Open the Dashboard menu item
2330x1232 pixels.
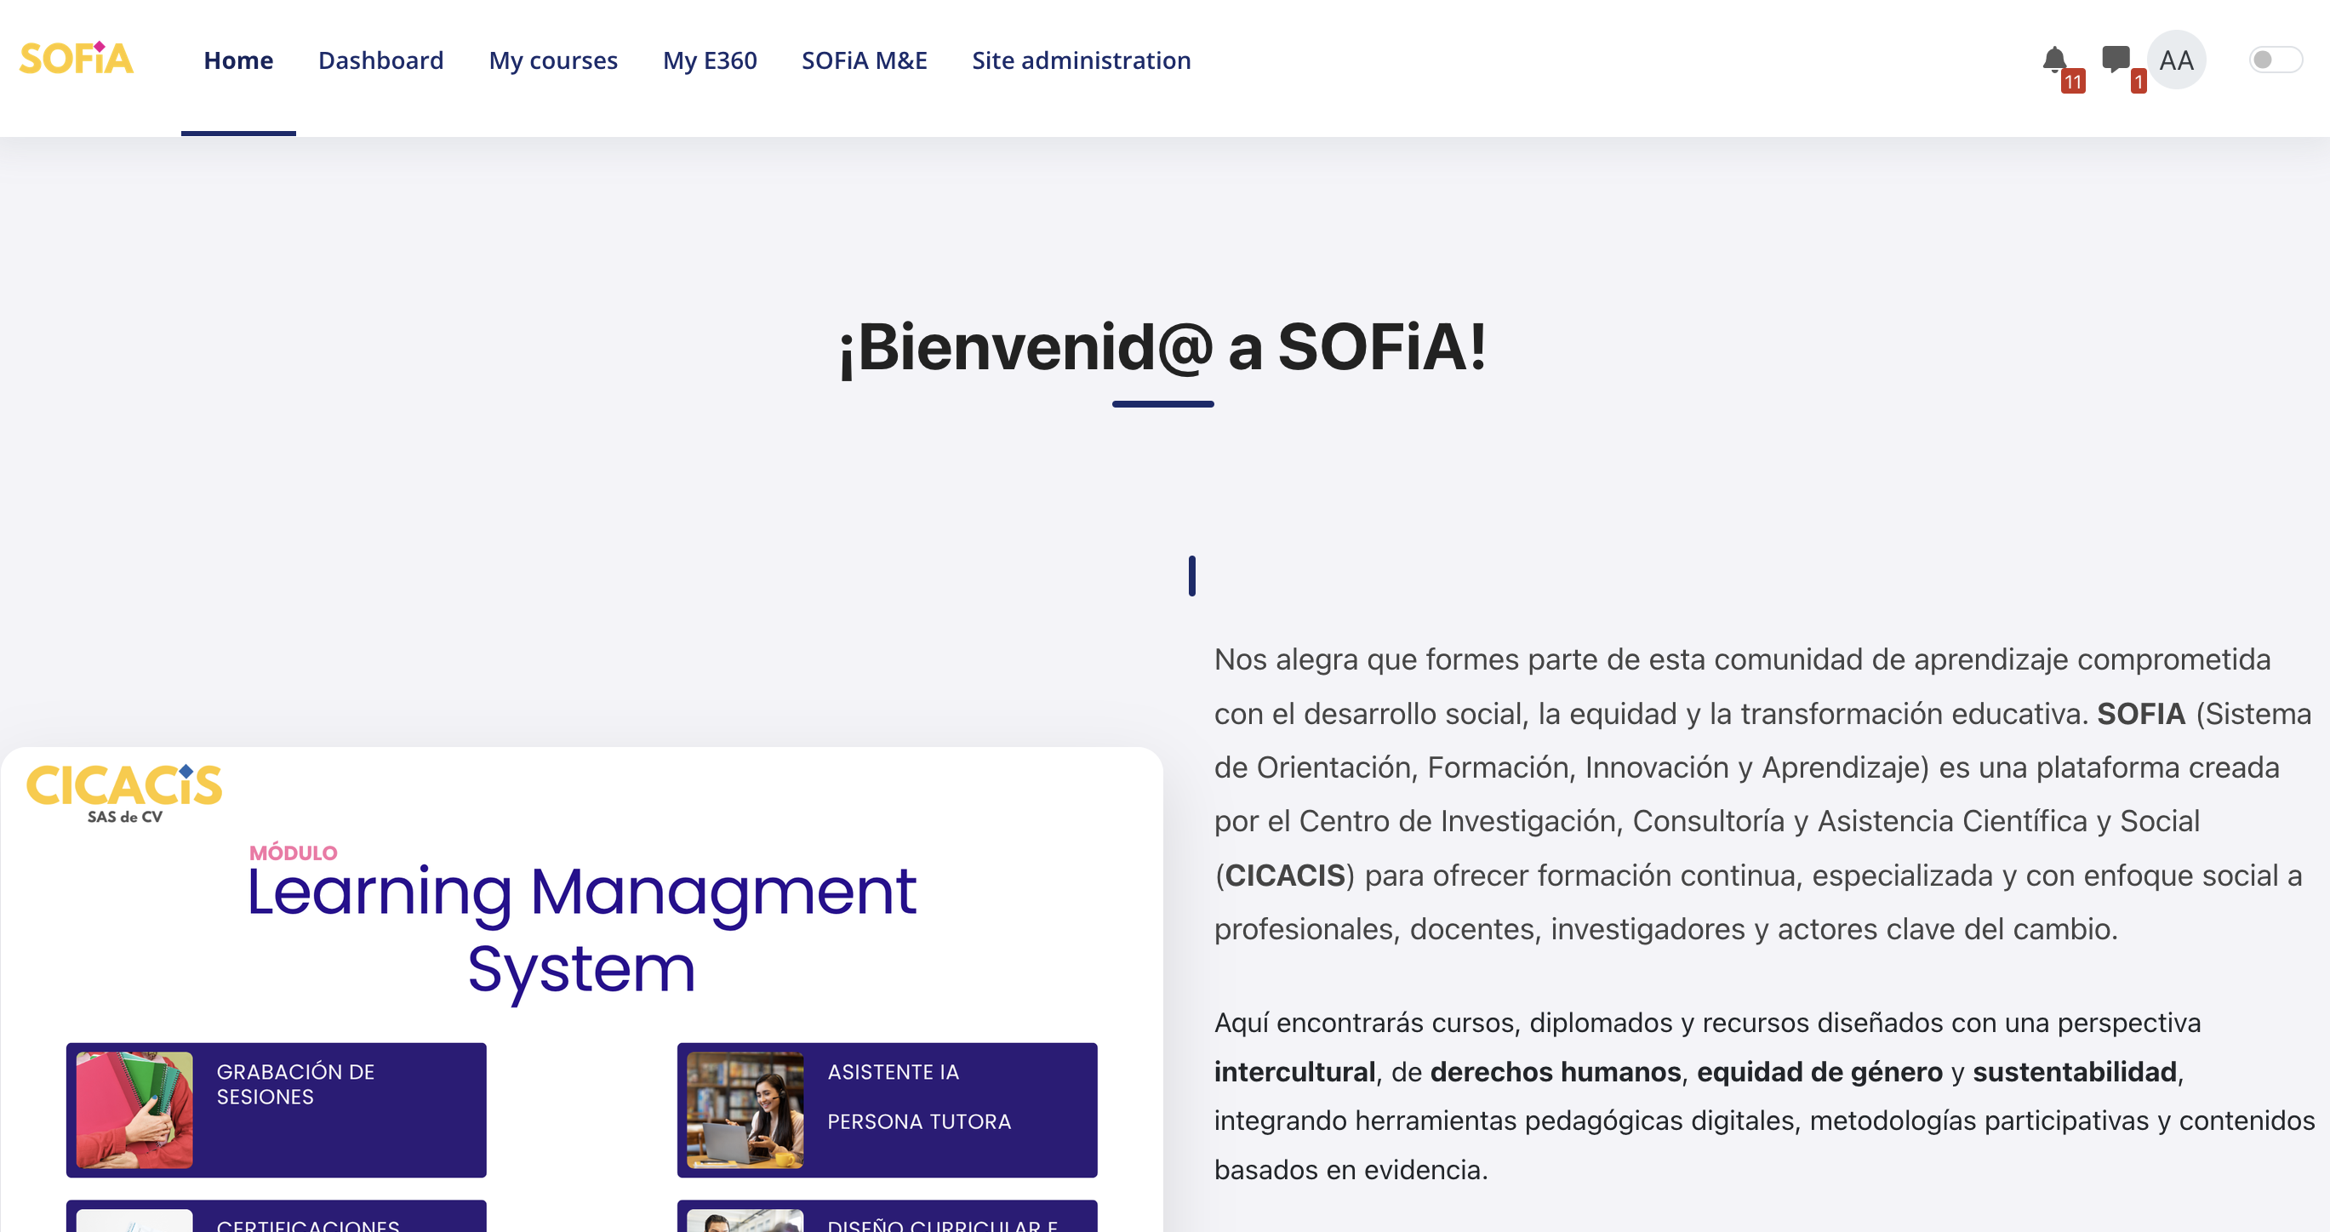point(380,60)
